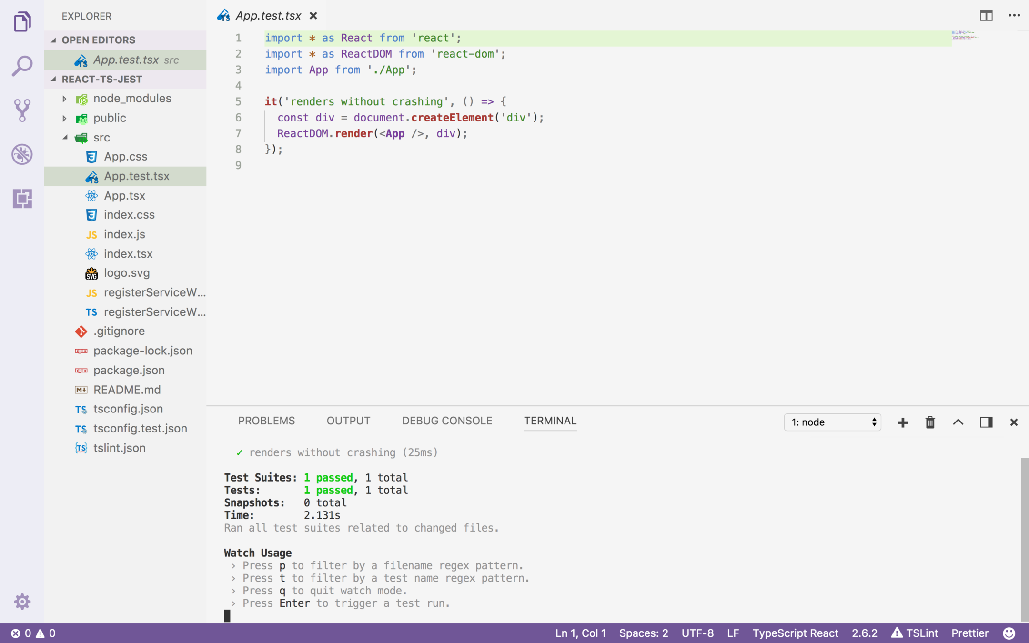Switch to the DEBUG CONSOLE tab
The height and width of the screenshot is (643, 1029).
click(447, 421)
